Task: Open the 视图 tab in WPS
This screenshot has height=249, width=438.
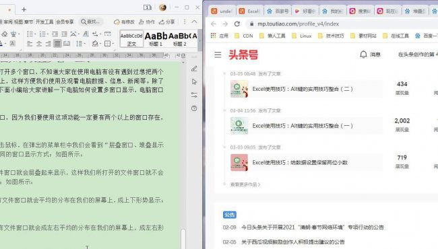Action: [x=18, y=22]
